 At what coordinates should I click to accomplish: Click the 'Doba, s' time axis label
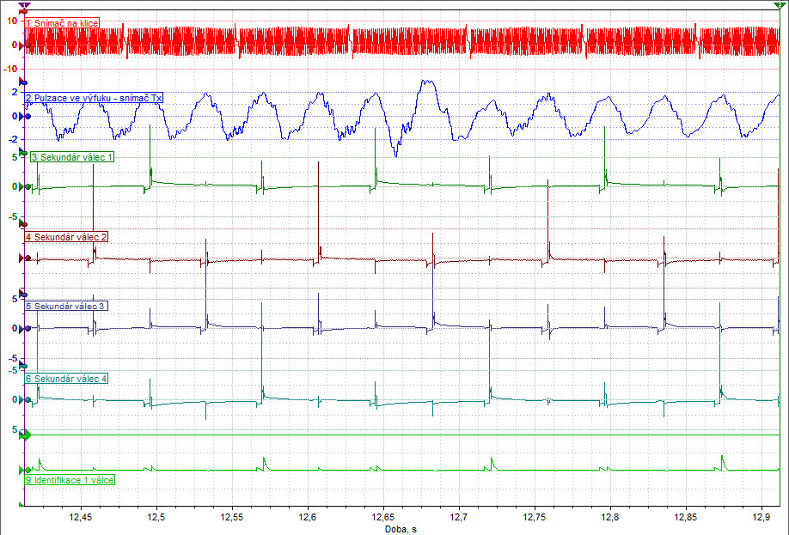(x=401, y=529)
